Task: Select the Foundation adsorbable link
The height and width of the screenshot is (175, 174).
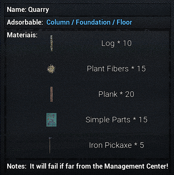Action: point(93,23)
